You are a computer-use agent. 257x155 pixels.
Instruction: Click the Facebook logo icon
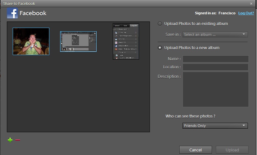pyautogui.click(x=12, y=13)
